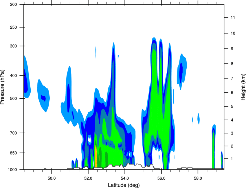Select the 850 pressure tick label

[x=14, y=153]
